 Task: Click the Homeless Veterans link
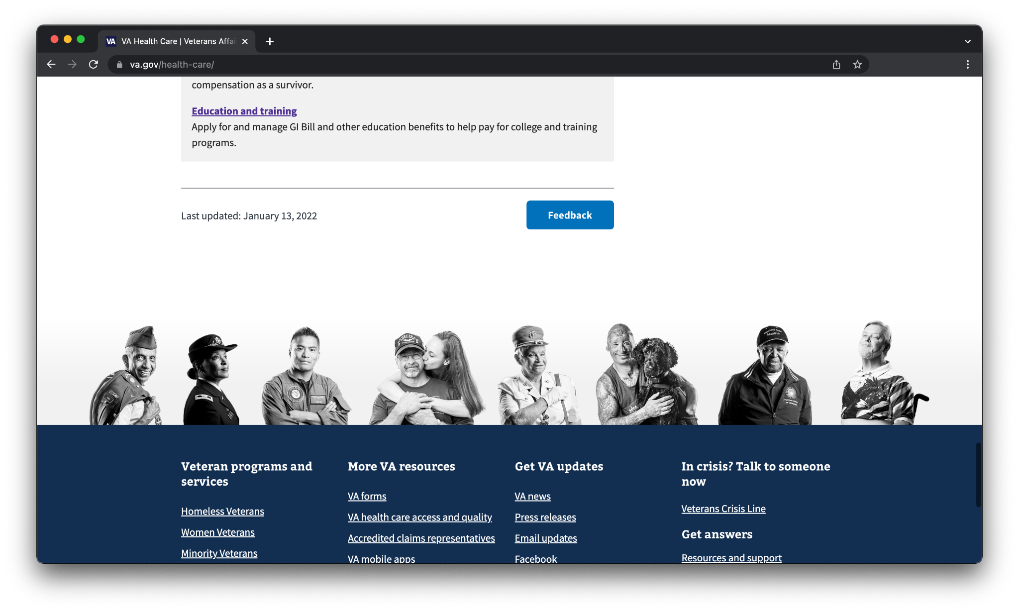[222, 511]
